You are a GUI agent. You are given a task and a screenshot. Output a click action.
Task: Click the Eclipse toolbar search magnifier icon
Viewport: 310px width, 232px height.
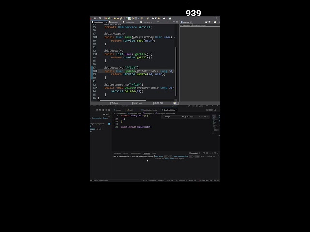click(217, 18)
